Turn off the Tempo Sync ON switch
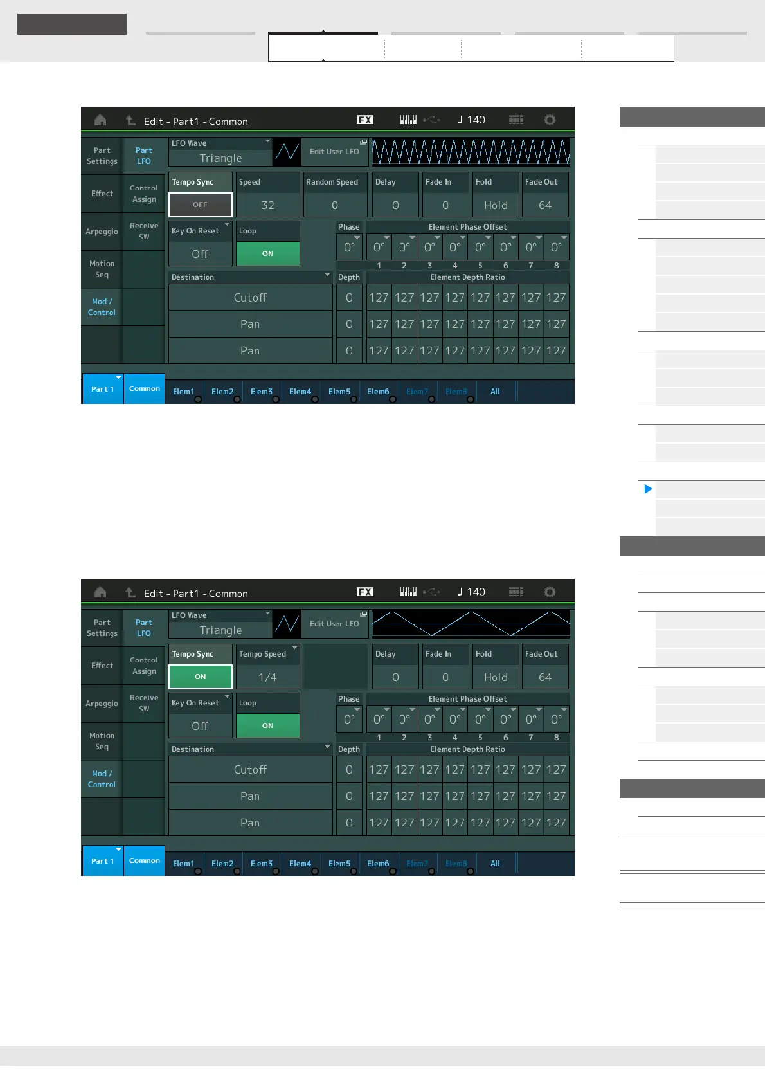 (201, 677)
